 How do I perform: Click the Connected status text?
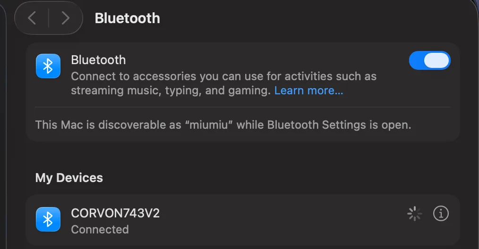[x=100, y=230]
